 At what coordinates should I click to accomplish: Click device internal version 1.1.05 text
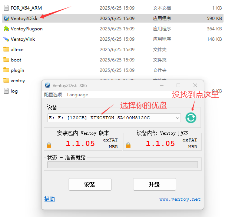[x=160, y=143]
